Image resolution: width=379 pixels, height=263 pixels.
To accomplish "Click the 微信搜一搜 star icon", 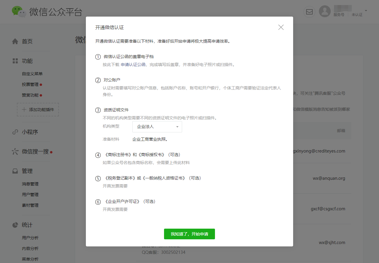I will click(x=15, y=152).
